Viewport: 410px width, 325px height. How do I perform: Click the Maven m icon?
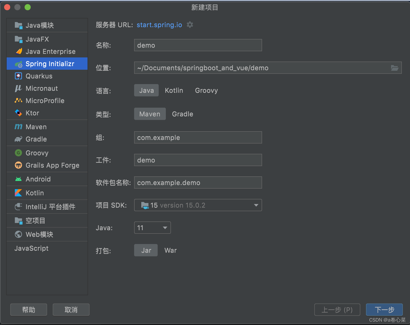pyautogui.click(x=18, y=127)
